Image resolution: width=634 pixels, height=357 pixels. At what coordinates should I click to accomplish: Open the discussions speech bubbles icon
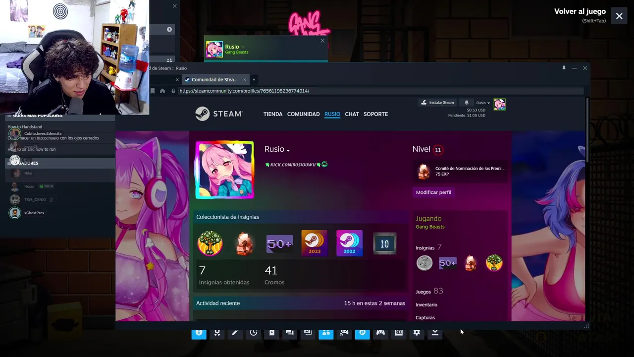pos(290,333)
